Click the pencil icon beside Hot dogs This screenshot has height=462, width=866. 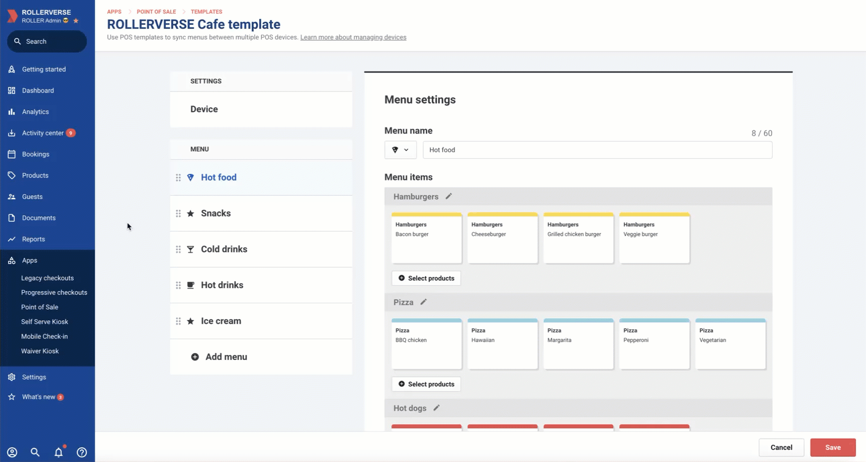click(437, 408)
